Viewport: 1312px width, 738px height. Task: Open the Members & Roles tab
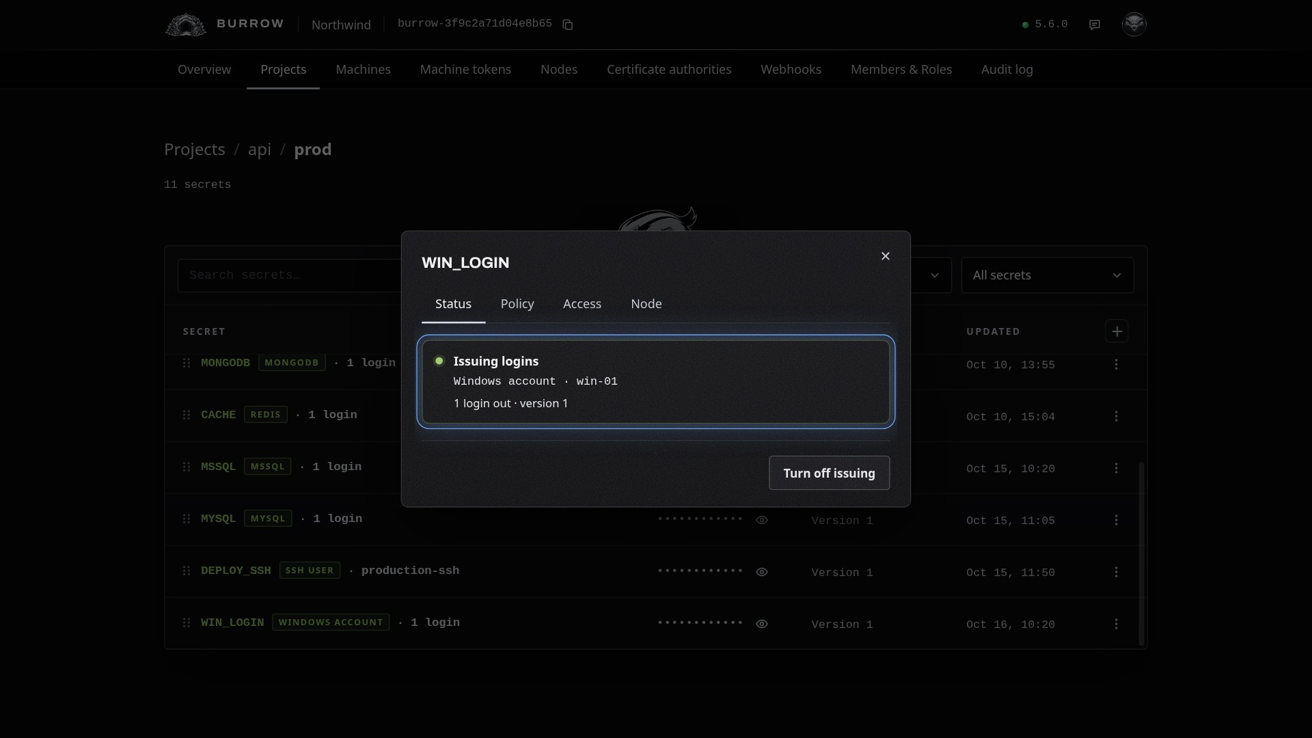coord(901,70)
